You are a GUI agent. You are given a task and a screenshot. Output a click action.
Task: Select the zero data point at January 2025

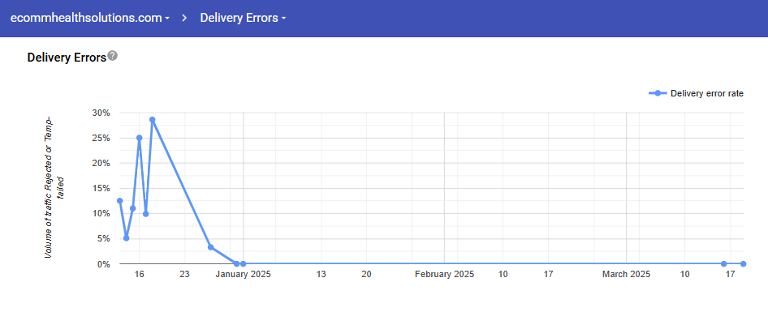click(x=244, y=263)
